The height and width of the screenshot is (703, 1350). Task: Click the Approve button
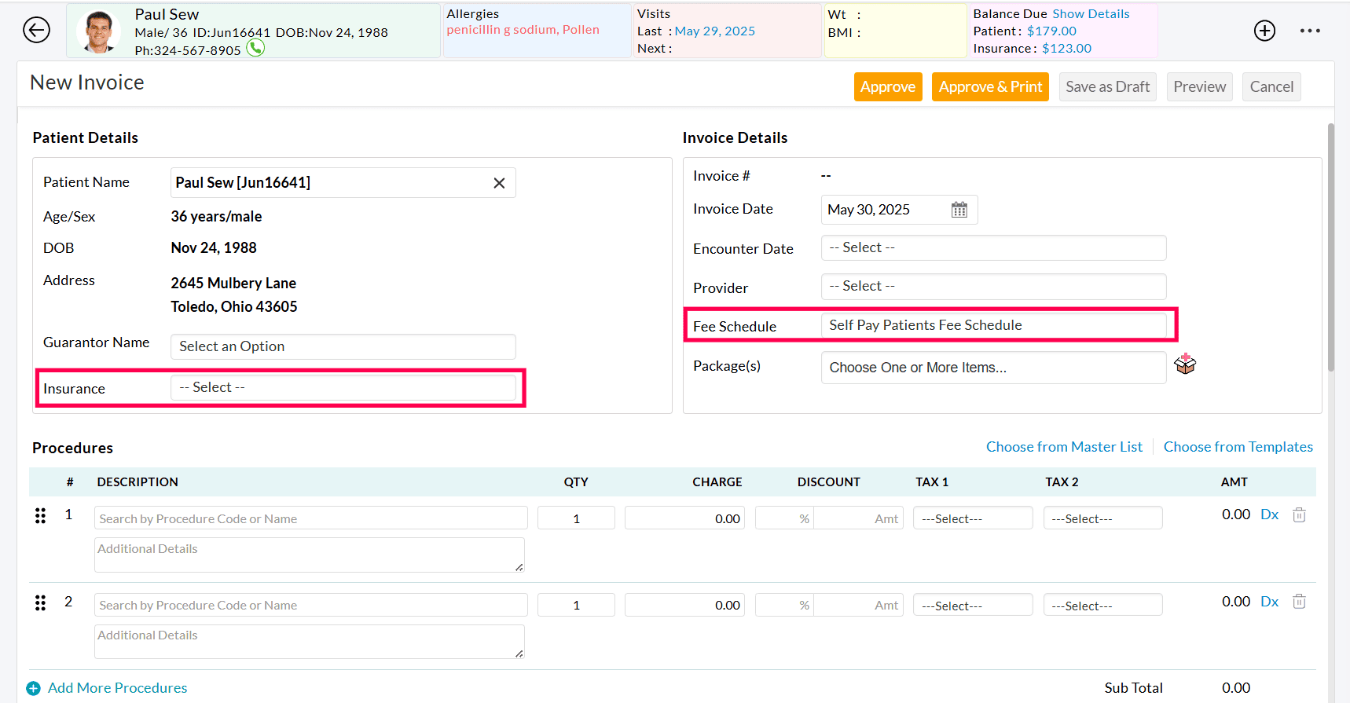tap(888, 86)
